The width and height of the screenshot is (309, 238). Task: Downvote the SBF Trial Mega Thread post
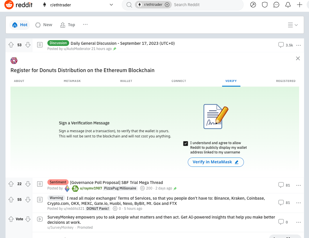point(28,184)
